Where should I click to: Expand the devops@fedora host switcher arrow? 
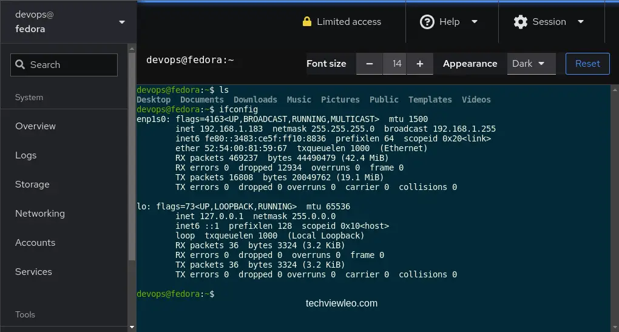click(122, 22)
